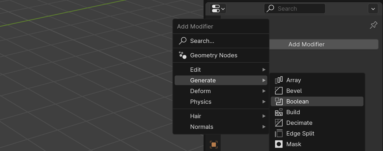
Task: Toggle the pin icon in Properties editor
Action: click(x=373, y=25)
